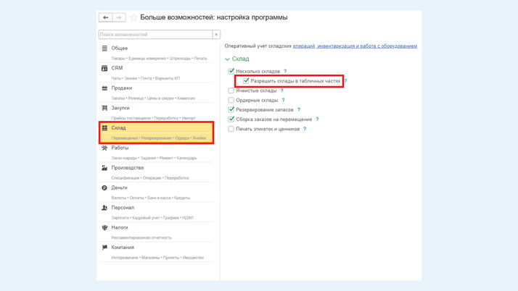Click the Склад grid icon

(x=104, y=128)
